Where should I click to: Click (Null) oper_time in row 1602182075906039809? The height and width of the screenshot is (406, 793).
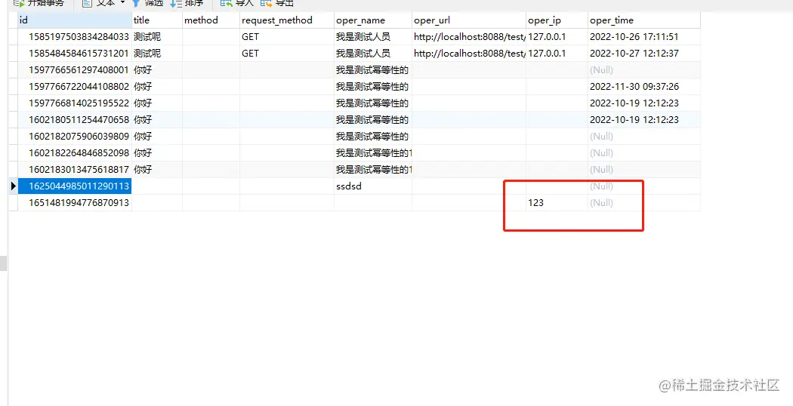coord(601,137)
